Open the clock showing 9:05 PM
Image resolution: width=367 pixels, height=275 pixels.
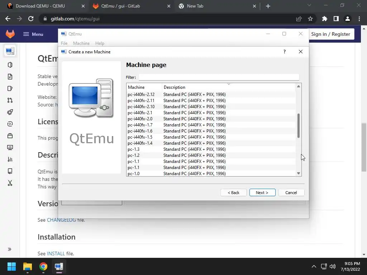point(350,266)
